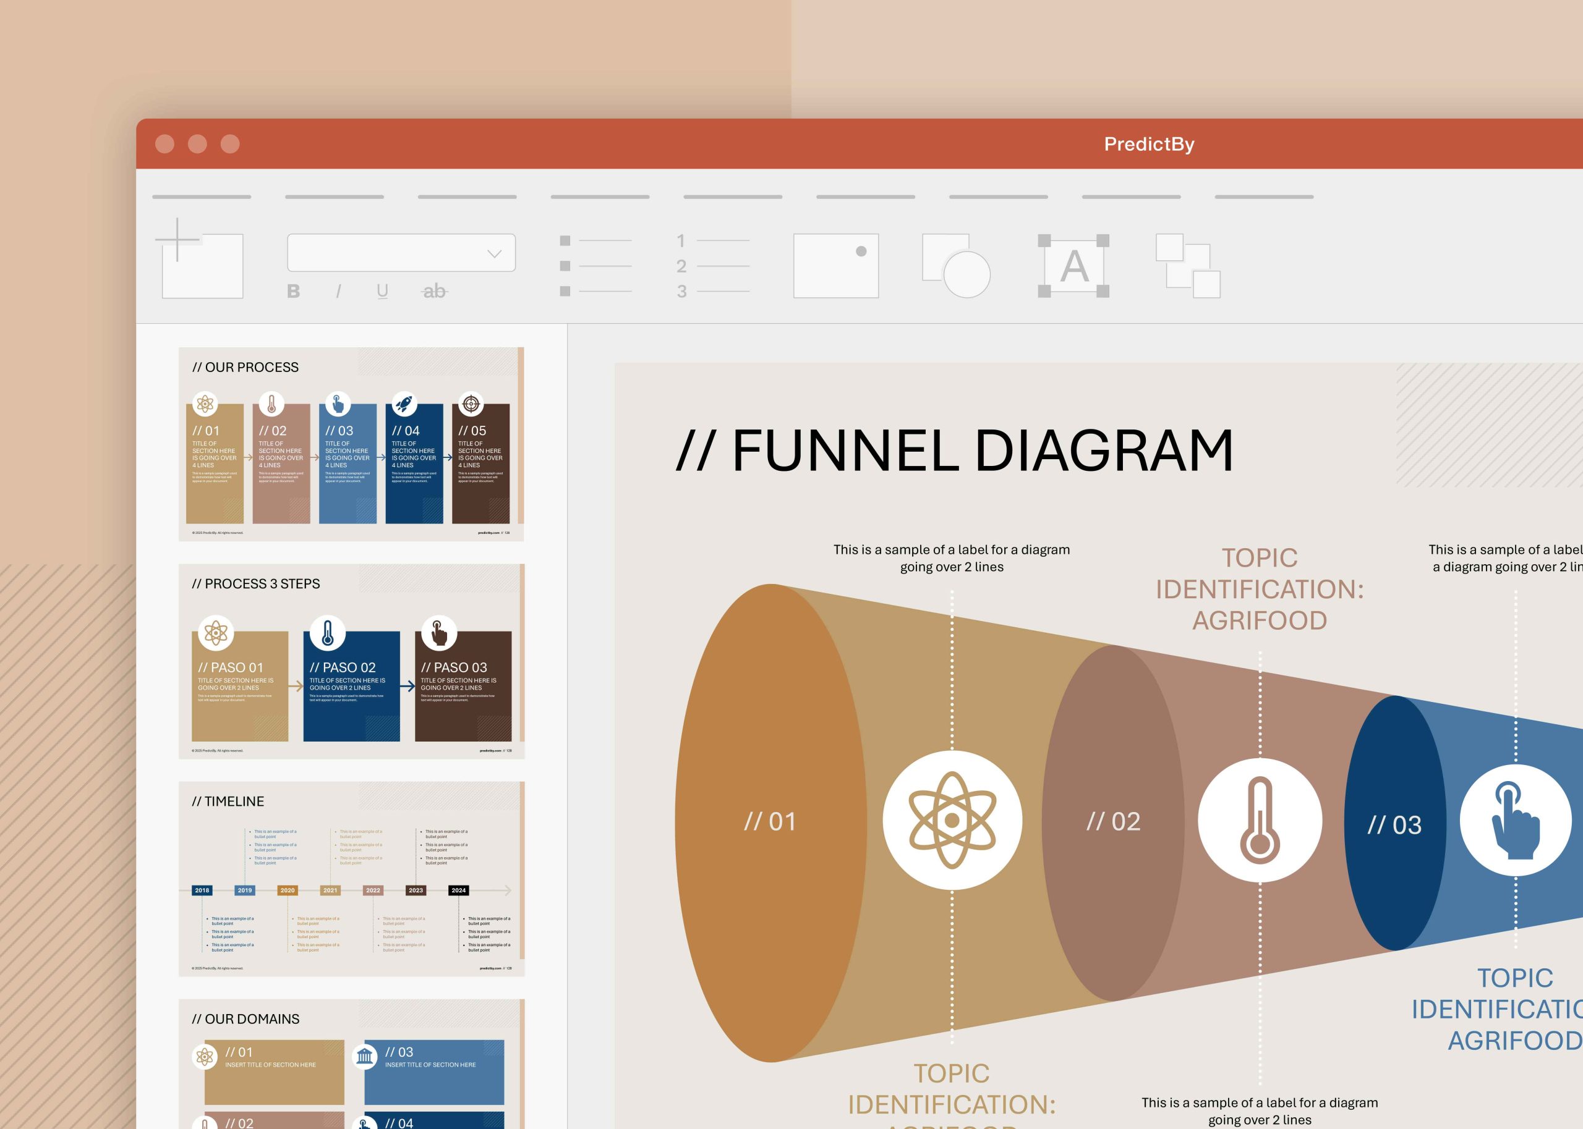Viewport: 1583px width, 1129px height.
Task: Click the arrange objects icon
Action: pos(1188,266)
